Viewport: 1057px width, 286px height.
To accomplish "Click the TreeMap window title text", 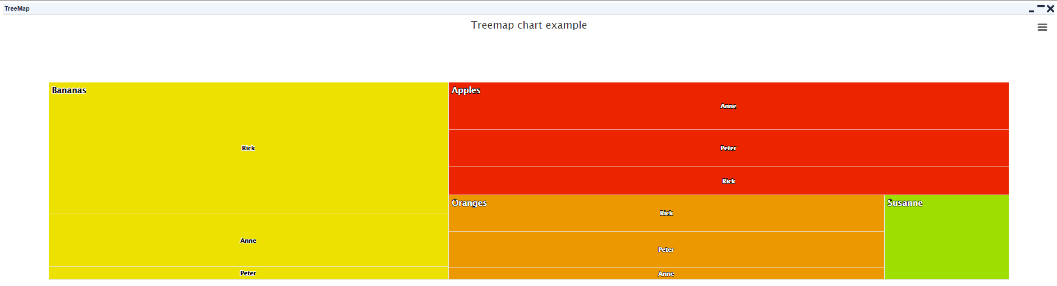I will point(17,8).
